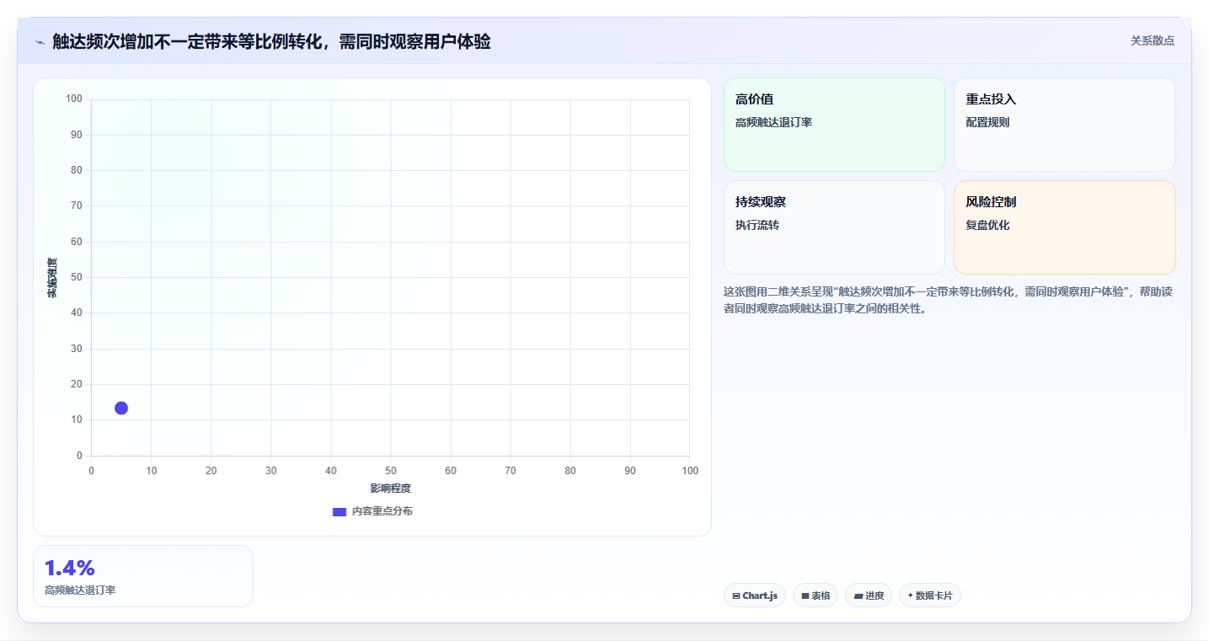Click the 1.4% metric value

pyautogui.click(x=70, y=568)
